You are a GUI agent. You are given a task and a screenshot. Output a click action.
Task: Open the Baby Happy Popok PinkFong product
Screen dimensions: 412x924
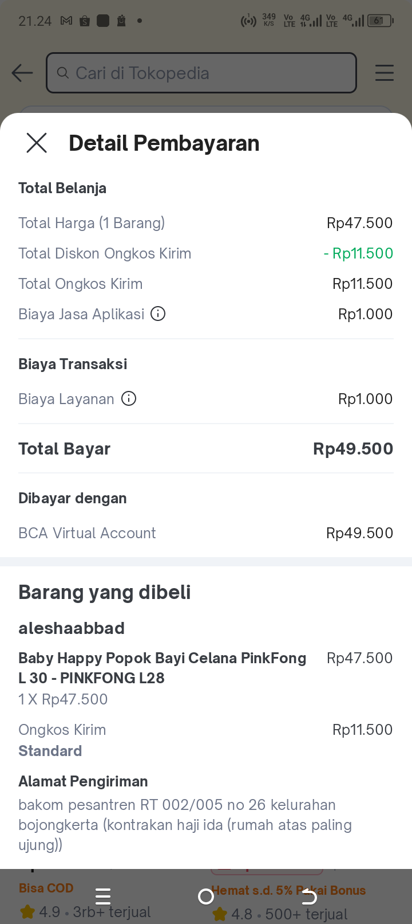(162, 668)
